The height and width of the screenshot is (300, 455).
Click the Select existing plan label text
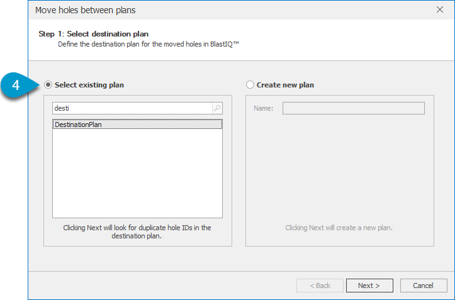pyautogui.click(x=89, y=85)
